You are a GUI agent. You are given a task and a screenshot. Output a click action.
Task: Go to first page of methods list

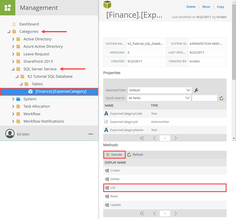[x=142, y=213]
